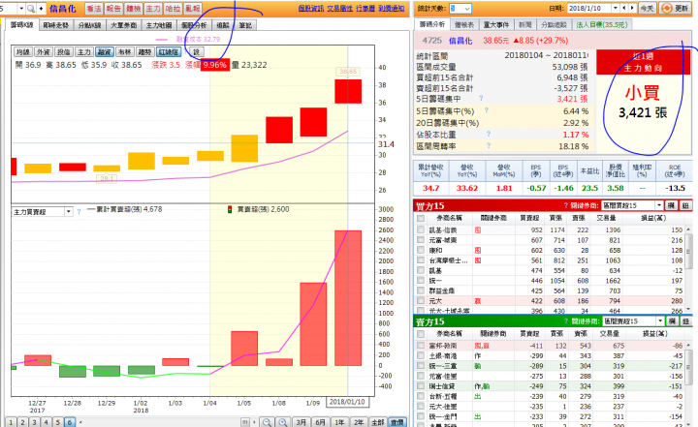Open the 交易屬性 link
698x427 pixels.
point(339,9)
